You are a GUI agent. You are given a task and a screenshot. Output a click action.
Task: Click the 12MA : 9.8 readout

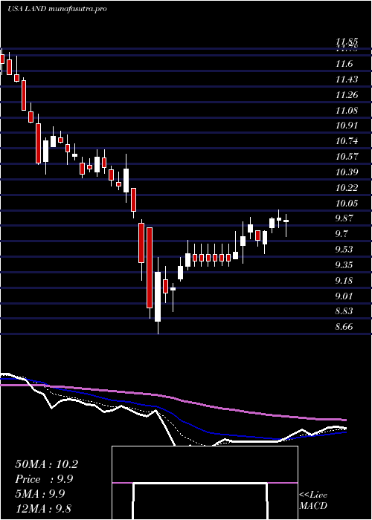pos(43,509)
